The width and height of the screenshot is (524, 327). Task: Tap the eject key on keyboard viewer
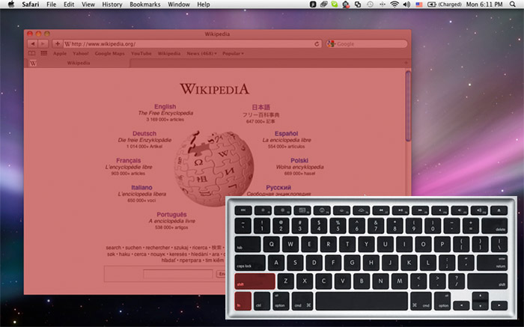pyautogui.click(x=499, y=210)
